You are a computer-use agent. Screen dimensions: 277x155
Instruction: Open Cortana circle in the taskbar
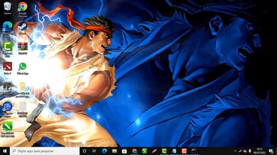[x=84, y=151]
